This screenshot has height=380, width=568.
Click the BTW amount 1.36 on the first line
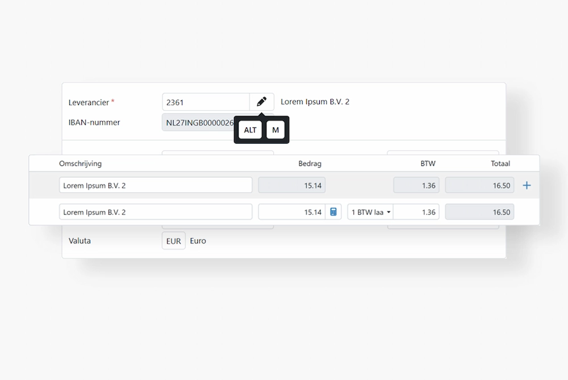coord(416,185)
